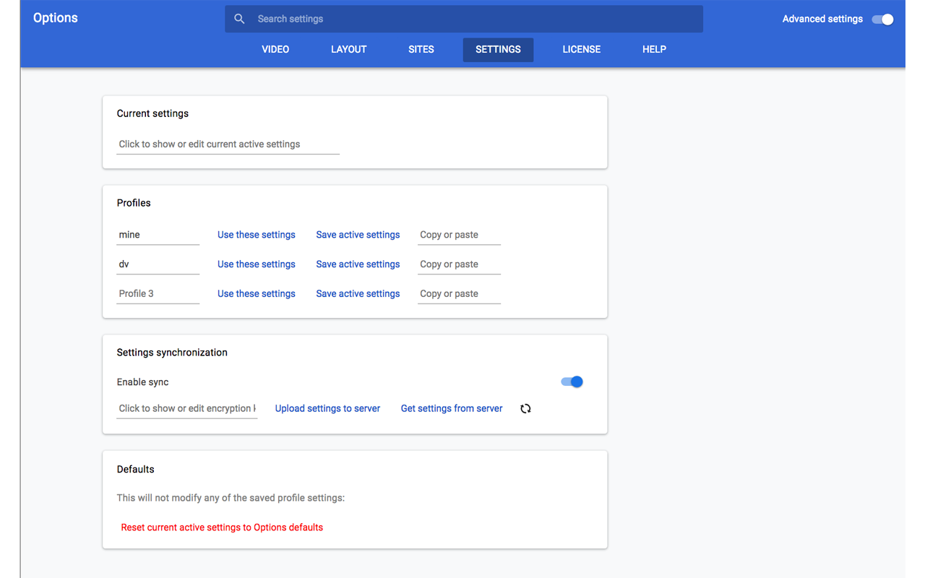Open the VIDEO tab

coord(275,49)
